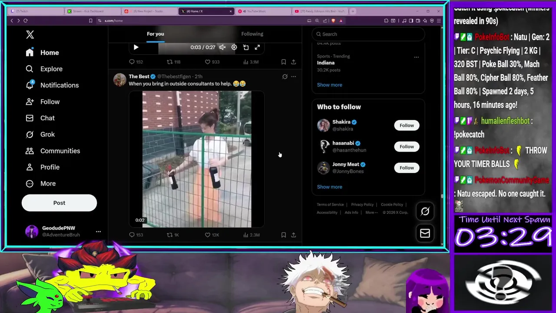Open a new browser tab with plus
Screen dimensions: 556x313
pos(353,11)
